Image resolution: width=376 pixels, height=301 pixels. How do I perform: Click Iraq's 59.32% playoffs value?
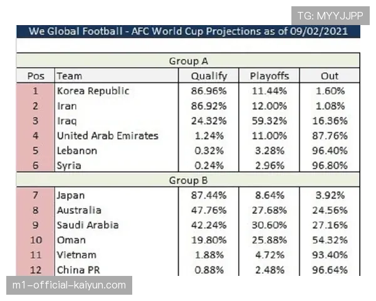point(269,121)
